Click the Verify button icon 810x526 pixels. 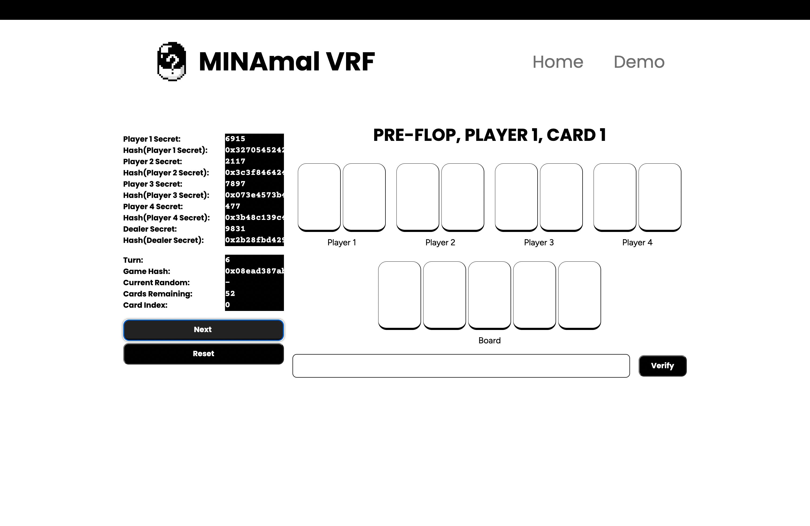pos(662,365)
